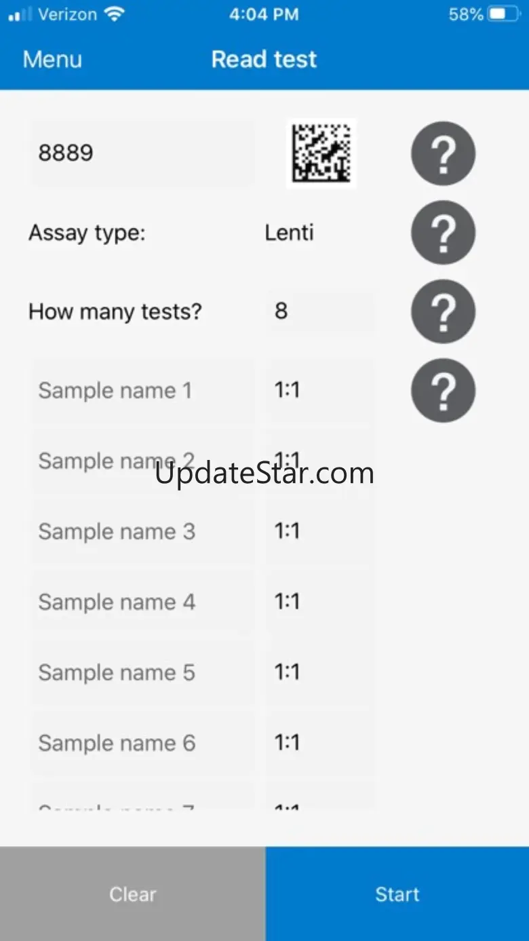Viewport: 529px width, 941px height.
Task: Open help for the barcode number field
Action: [x=443, y=153]
